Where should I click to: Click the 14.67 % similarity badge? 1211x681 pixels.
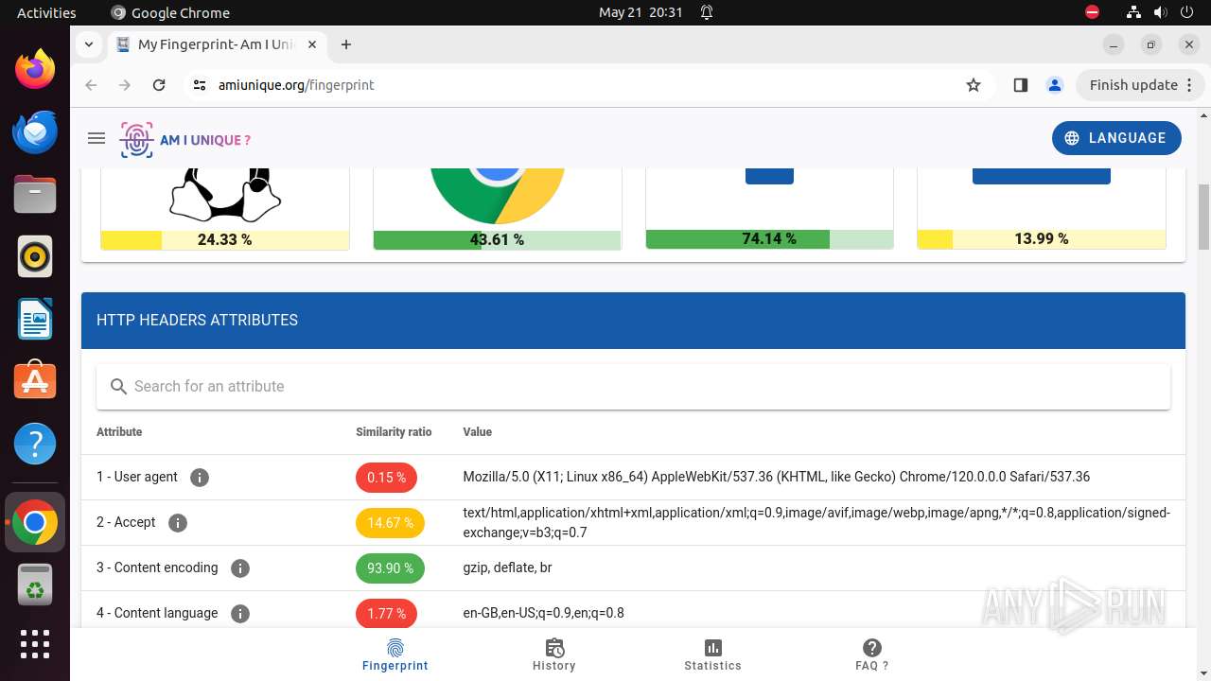390,523
